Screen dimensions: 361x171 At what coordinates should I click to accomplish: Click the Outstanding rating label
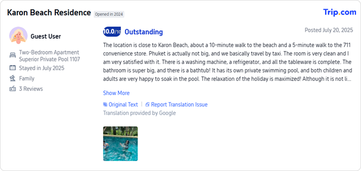click(144, 32)
